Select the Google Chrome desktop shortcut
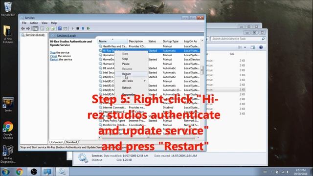 [x=8, y=130]
